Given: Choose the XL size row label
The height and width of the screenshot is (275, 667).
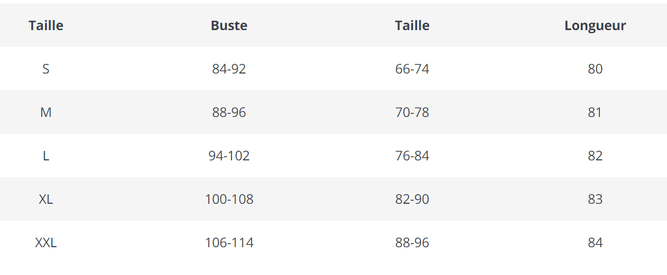Looking at the screenshot, I should click(x=46, y=199).
